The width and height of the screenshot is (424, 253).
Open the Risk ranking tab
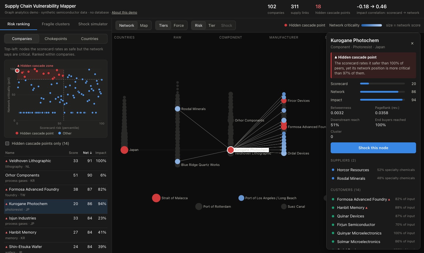(x=19, y=24)
